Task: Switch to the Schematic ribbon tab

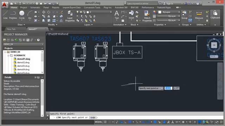Action: point(35,7)
